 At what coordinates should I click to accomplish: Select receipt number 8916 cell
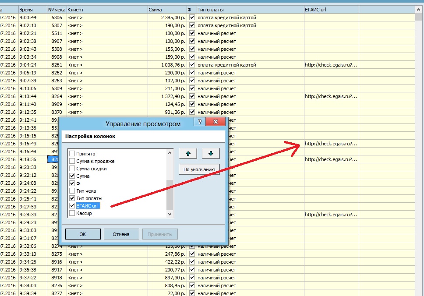[57, 262]
